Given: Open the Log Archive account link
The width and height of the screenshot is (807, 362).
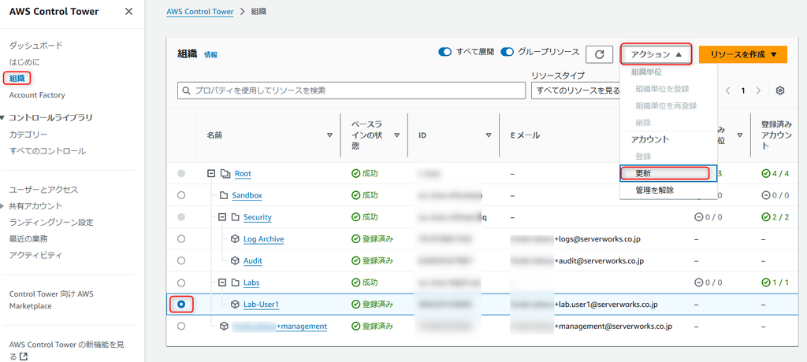Looking at the screenshot, I should (x=263, y=239).
